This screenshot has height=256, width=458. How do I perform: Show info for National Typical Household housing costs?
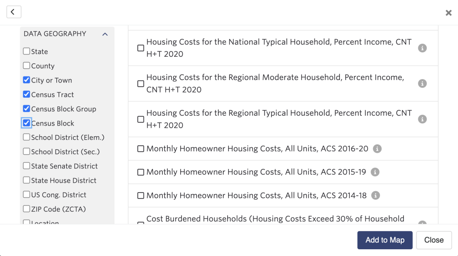(x=422, y=48)
